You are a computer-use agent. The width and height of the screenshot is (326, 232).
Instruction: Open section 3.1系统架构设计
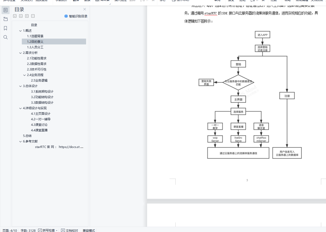(x=42, y=92)
